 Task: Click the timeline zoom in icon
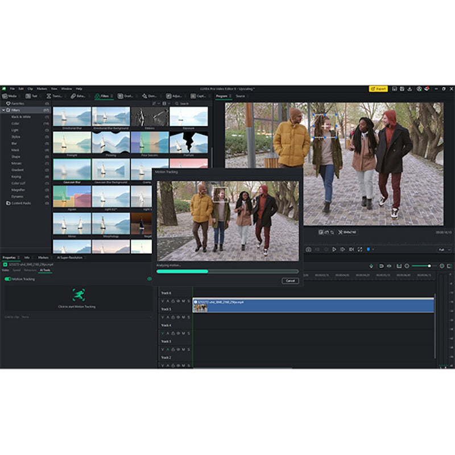pyautogui.click(x=442, y=266)
